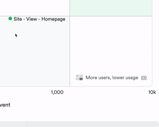
Task: Select the "Site - View - Homepage" event label
Action: [x=39, y=19]
